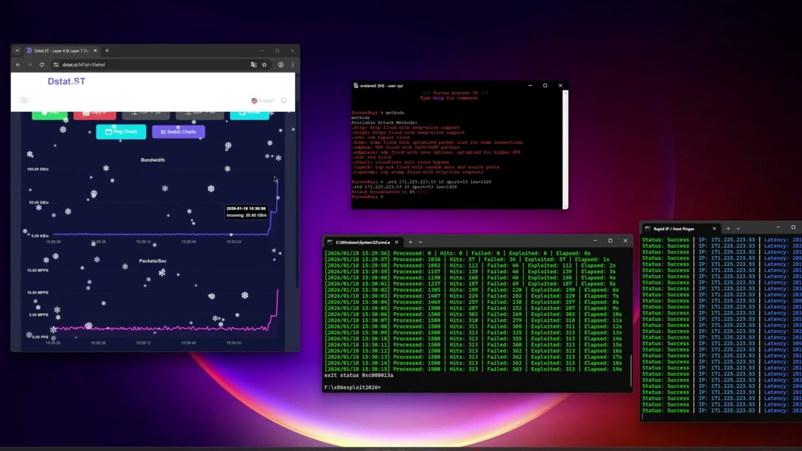Bookmark this page with the star
This screenshot has height=451, width=802.
264,65
